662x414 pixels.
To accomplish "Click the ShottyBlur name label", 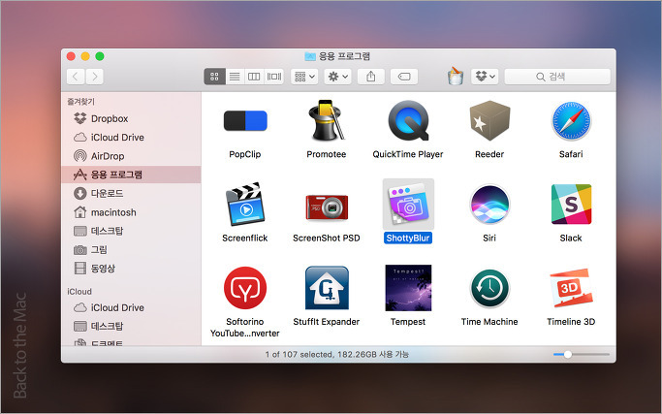I will pos(408,238).
